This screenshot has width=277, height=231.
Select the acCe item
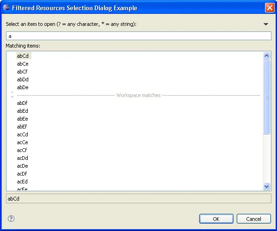[23, 142]
